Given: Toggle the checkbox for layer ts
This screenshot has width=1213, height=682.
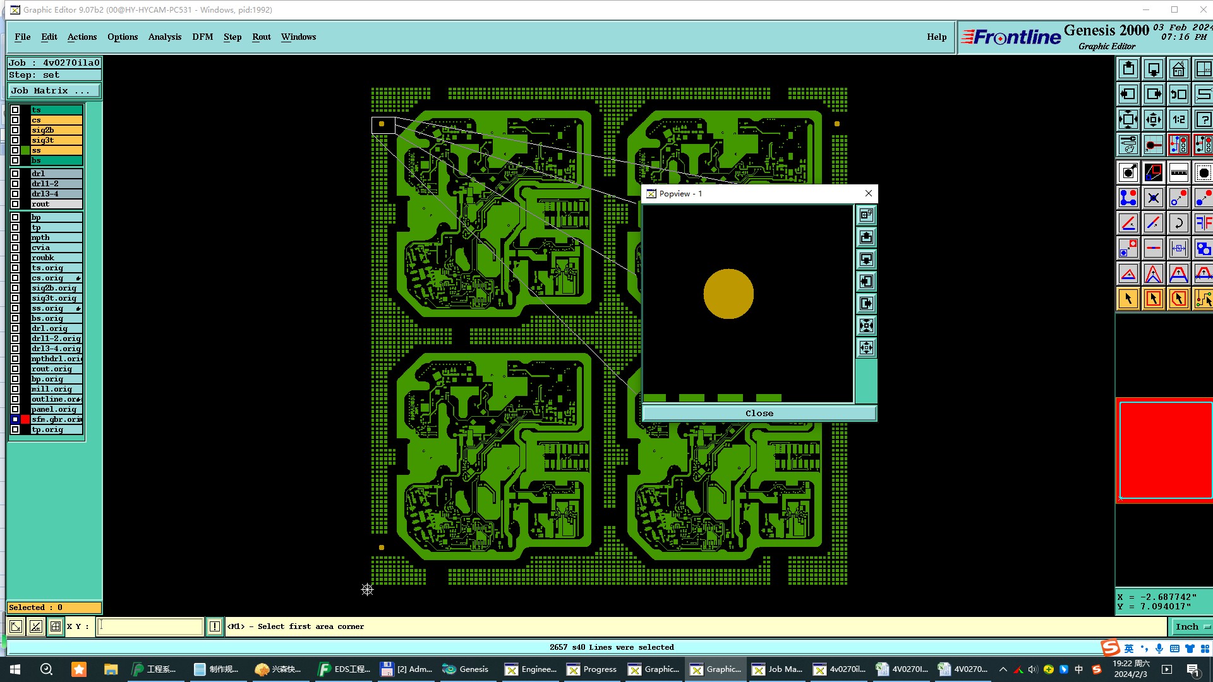Looking at the screenshot, I should pos(15,110).
